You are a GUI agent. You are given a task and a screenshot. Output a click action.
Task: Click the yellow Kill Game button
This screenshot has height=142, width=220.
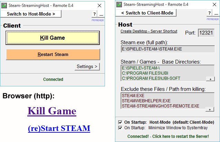(x=52, y=38)
